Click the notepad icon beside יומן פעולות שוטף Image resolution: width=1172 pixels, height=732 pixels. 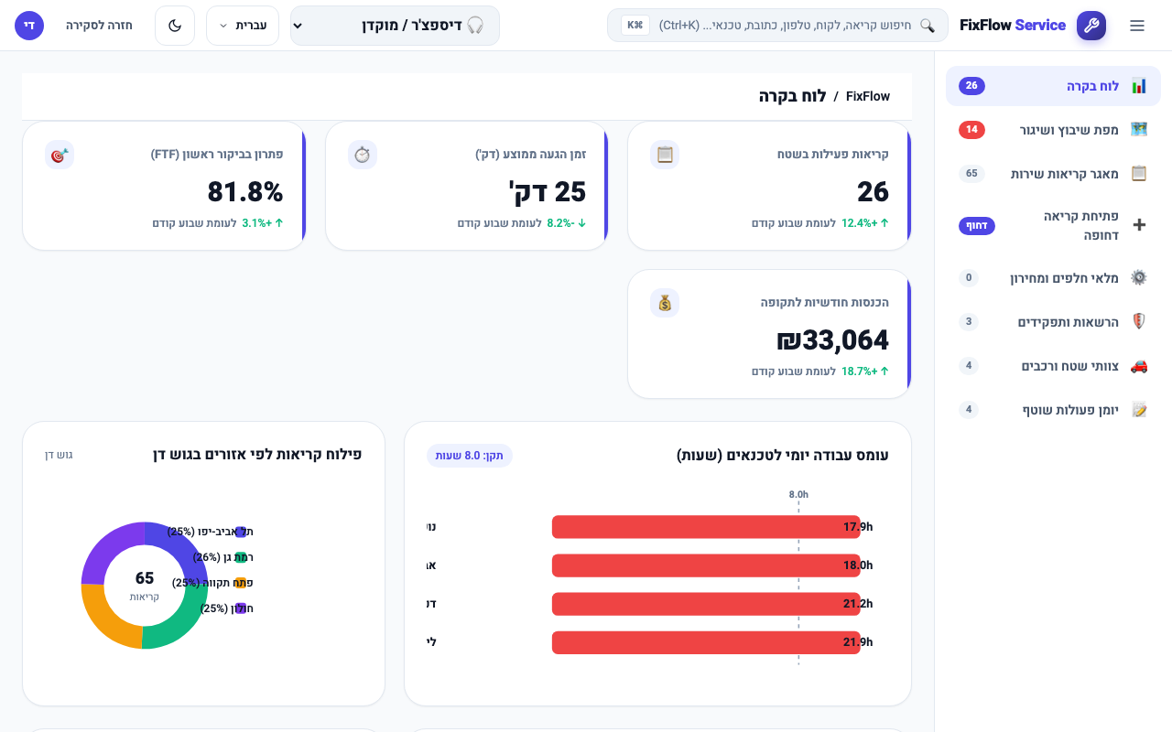(x=1139, y=410)
